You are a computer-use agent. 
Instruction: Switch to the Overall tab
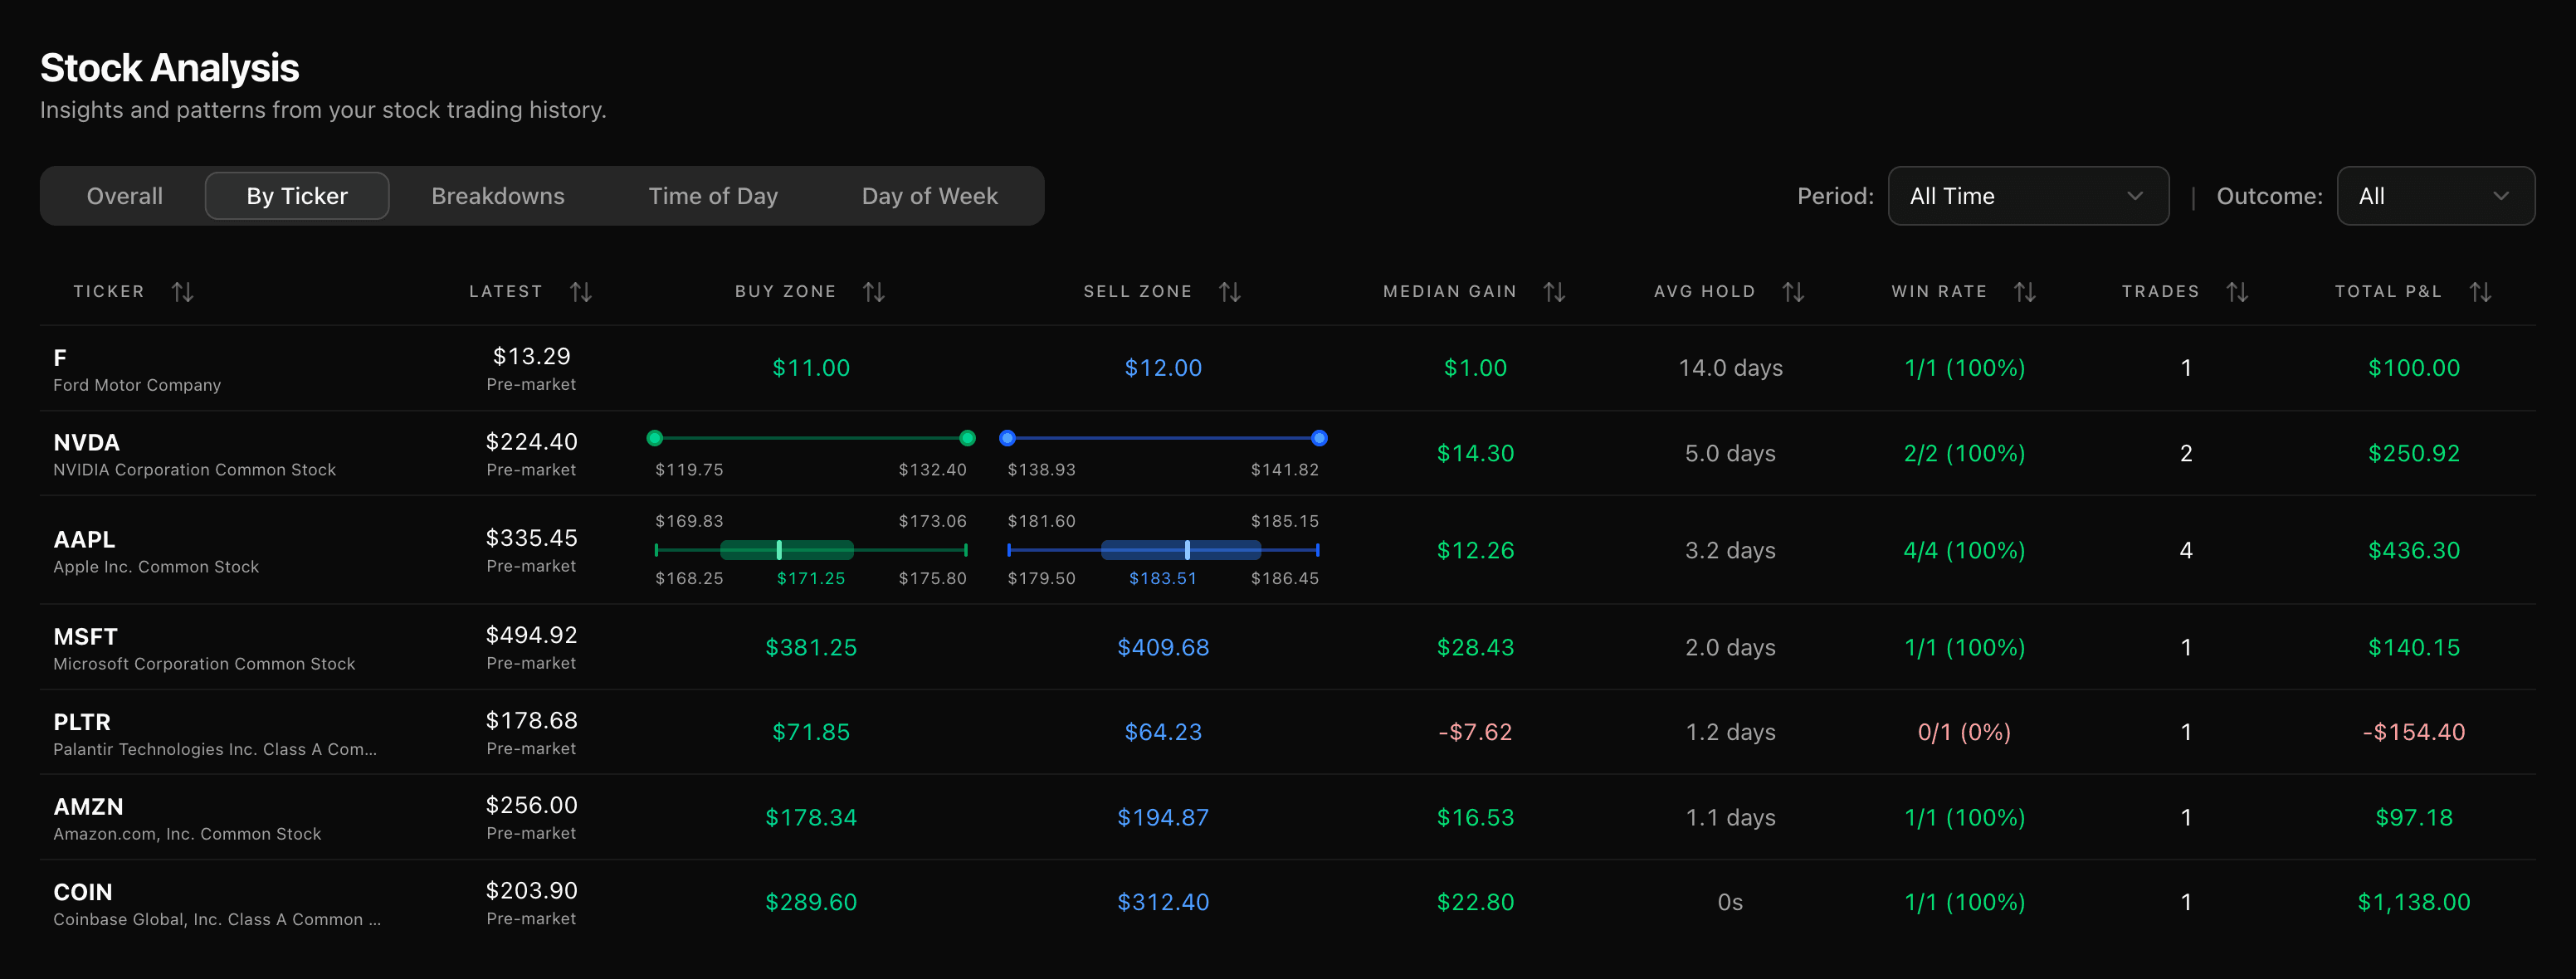pyautogui.click(x=124, y=196)
